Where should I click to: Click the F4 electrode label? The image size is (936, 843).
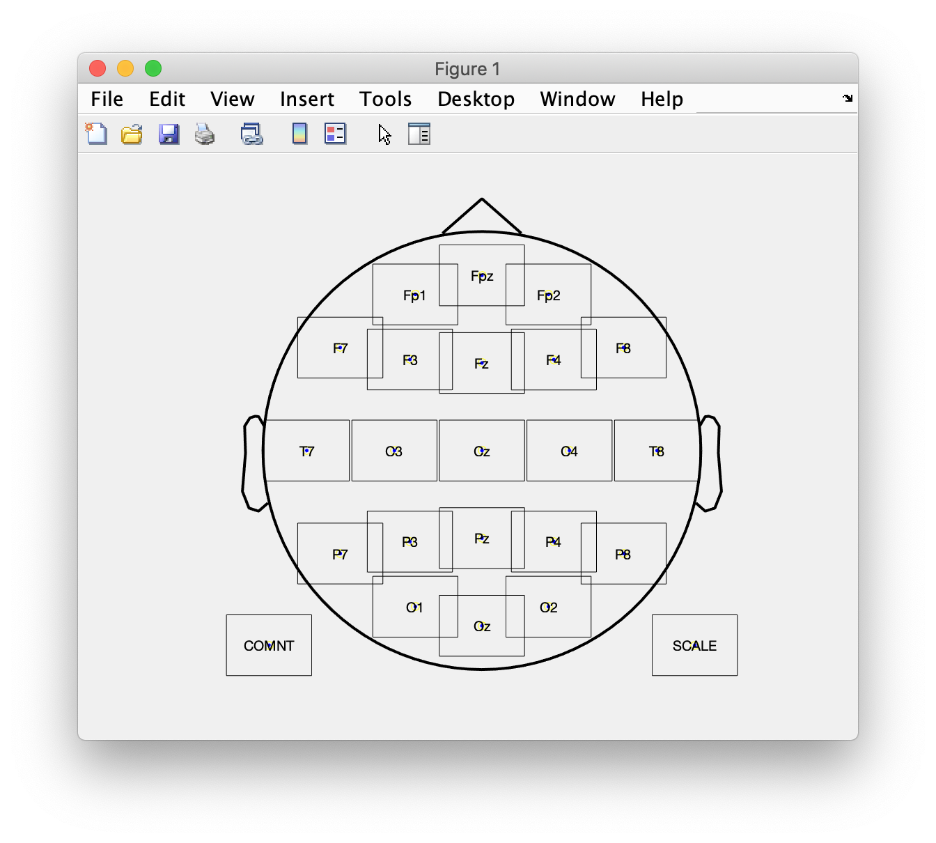554,360
